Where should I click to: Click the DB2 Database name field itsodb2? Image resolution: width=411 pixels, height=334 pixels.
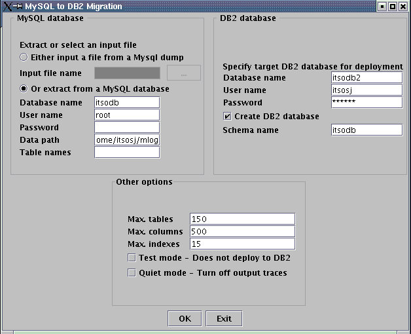click(366, 77)
